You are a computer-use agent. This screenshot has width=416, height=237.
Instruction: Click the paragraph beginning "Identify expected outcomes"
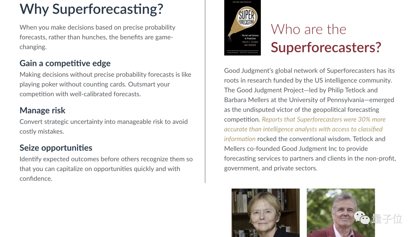pyautogui.click(x=106, y=169)
